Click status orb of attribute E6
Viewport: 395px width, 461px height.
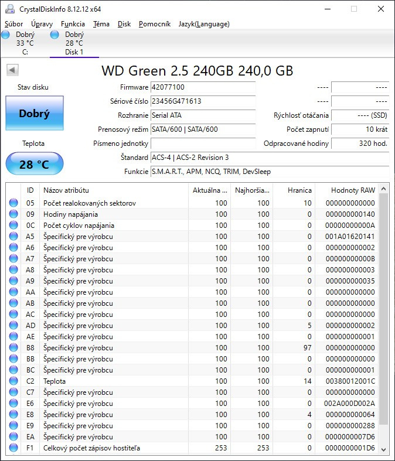point(13,404)
